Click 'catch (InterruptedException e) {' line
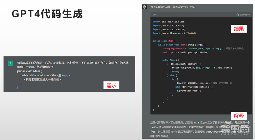Image resolution: width=255 pixels, height=140 pixels. [x=192, y=87]
